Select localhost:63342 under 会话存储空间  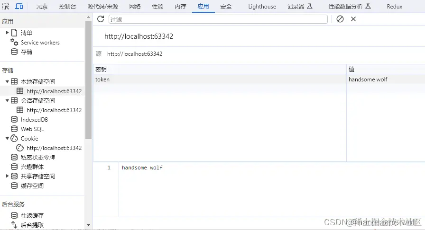click(x=54, y=110)
